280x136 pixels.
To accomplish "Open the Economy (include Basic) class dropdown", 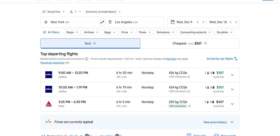I will pyautogui.click(x=103, y=12).
